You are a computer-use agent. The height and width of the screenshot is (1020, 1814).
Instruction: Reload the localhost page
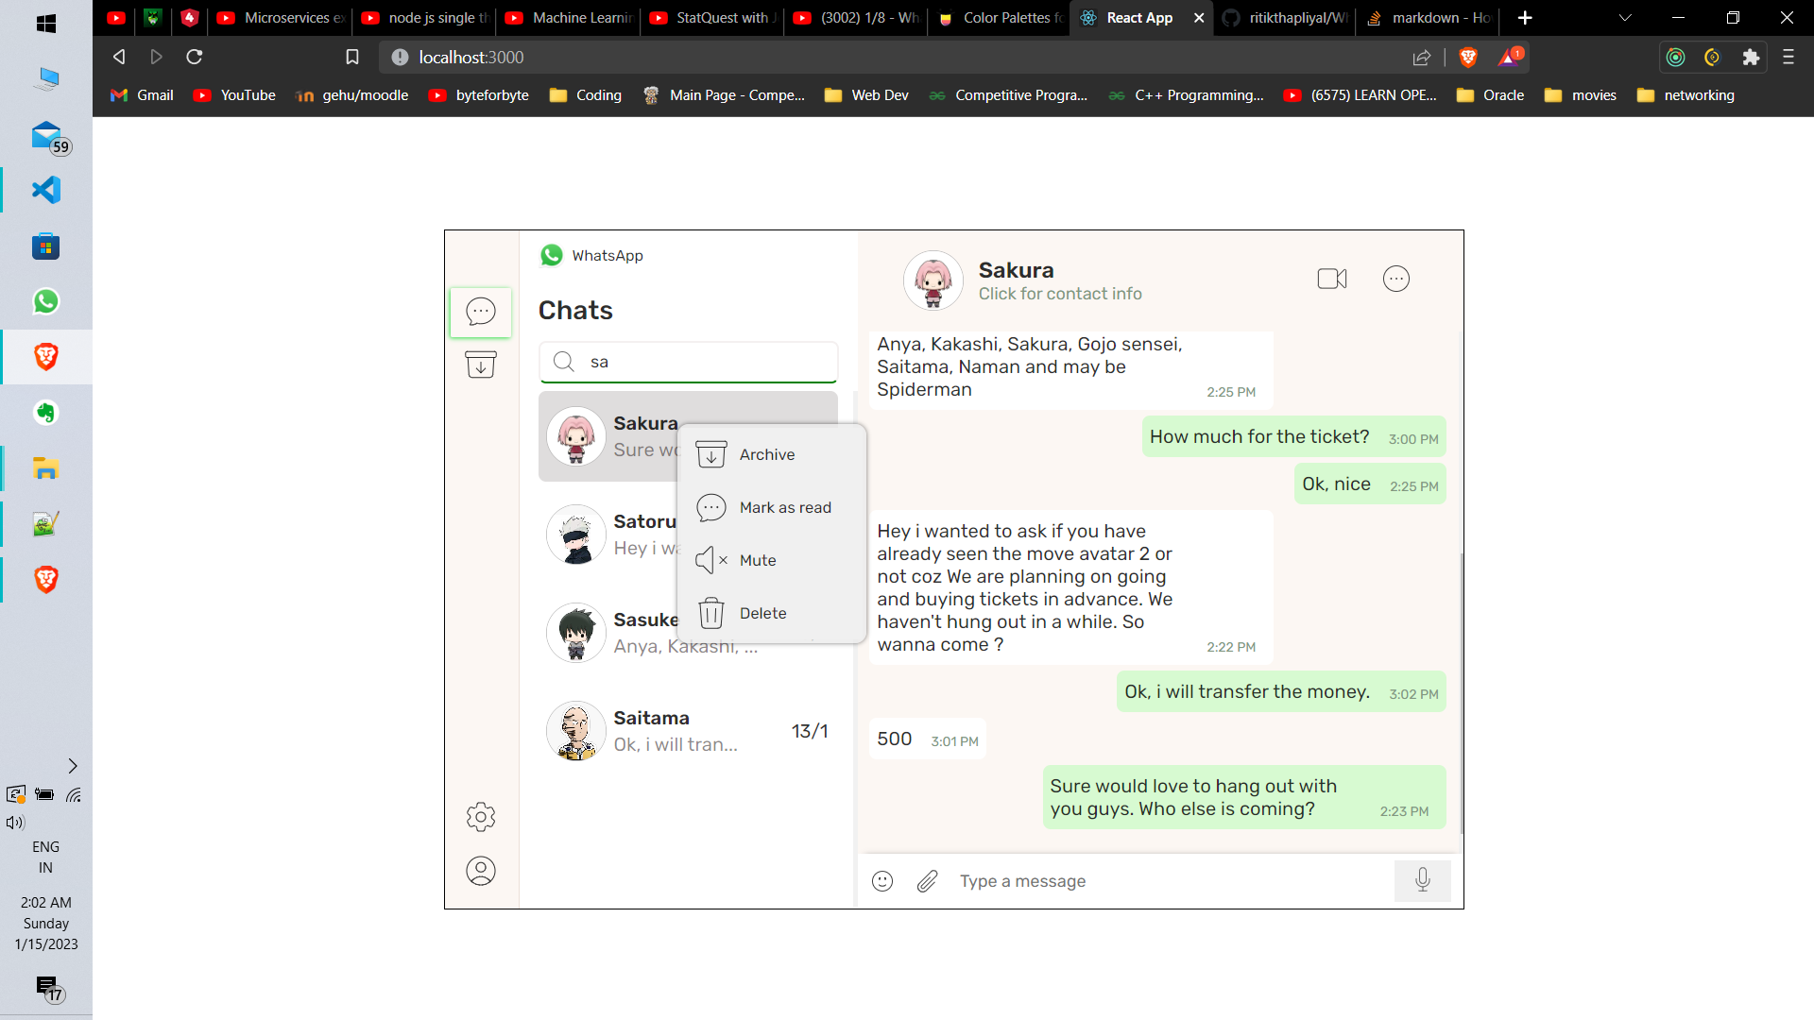pyautogui.click(x=195, y=58)
